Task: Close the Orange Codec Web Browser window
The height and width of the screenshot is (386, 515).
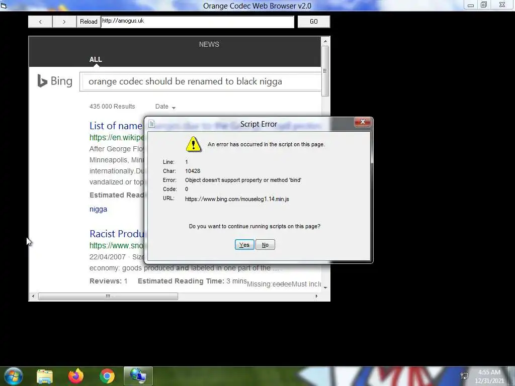Action: 502,5
